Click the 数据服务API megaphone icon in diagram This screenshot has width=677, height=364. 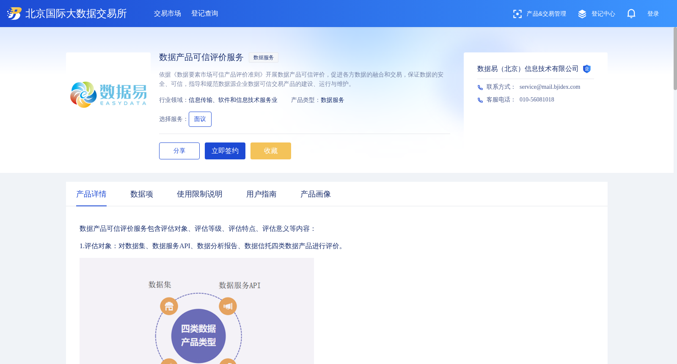tap(228, 306)
